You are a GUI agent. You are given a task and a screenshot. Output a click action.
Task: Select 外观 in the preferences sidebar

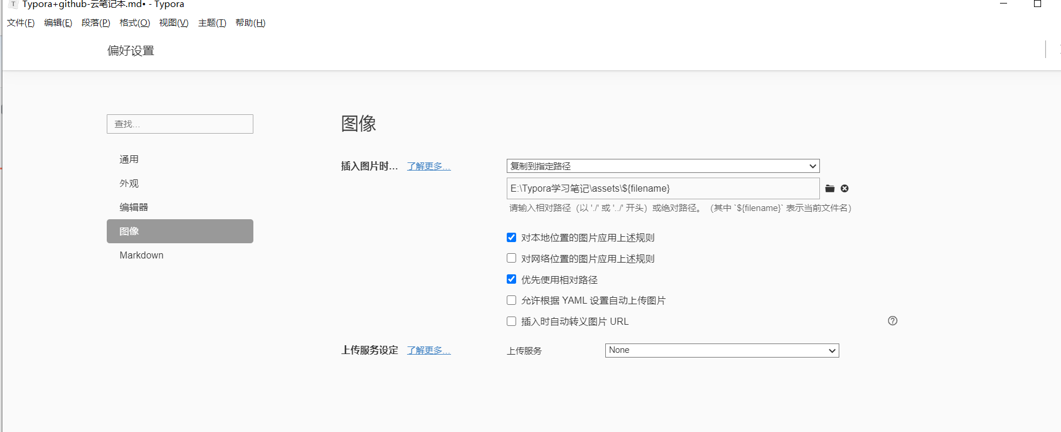tap(180, 183)
